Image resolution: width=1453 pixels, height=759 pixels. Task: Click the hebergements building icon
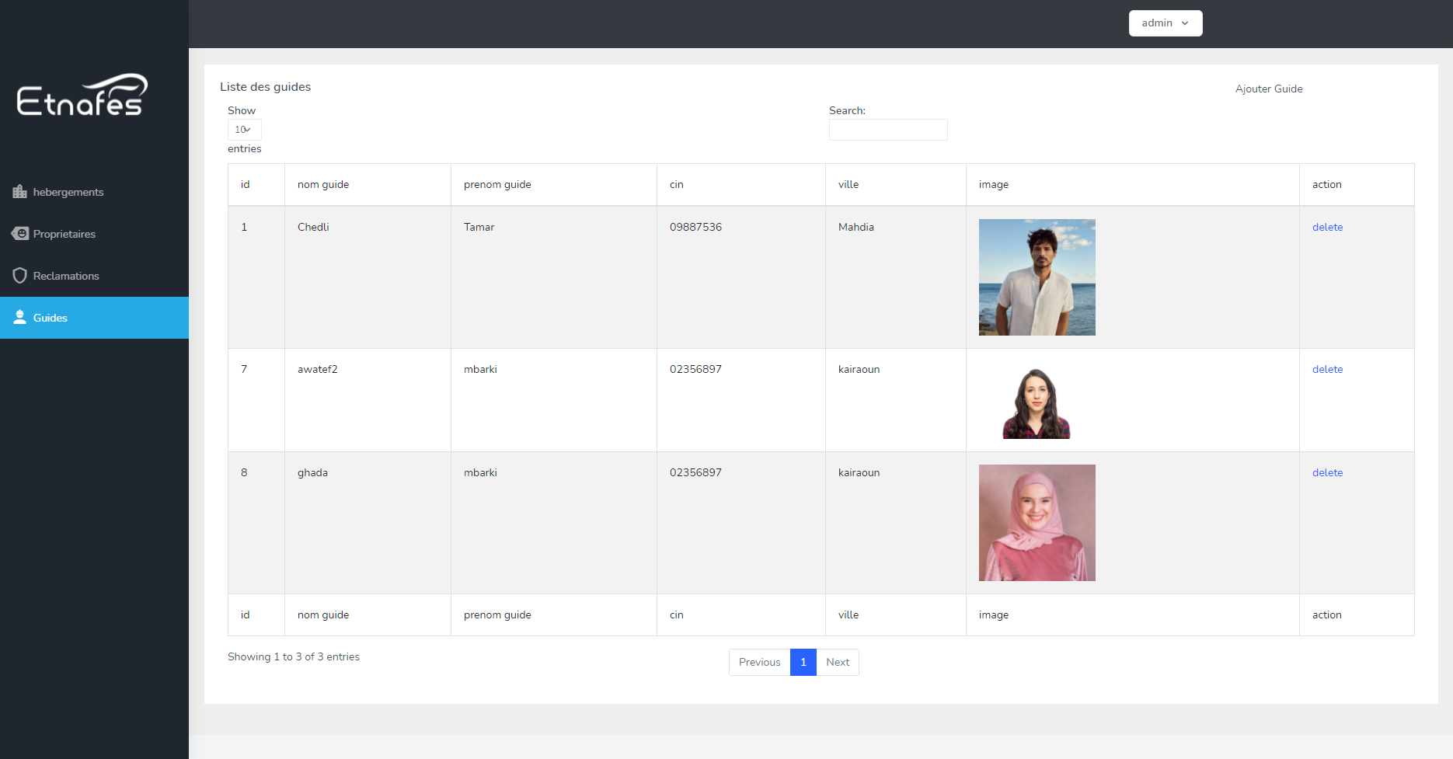19,192
